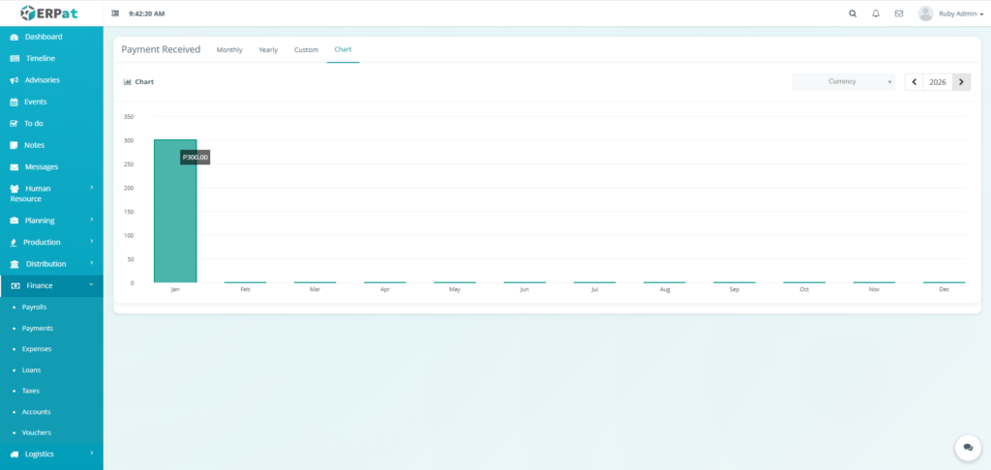Open the notifications bell icon
The image size is (991, 470).
876,14
